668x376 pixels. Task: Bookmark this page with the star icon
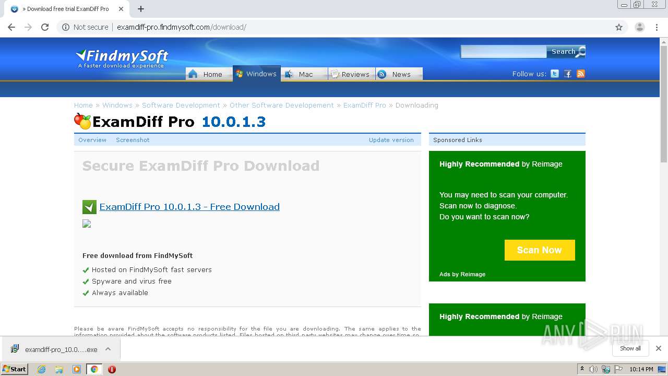tap(619, 27)
